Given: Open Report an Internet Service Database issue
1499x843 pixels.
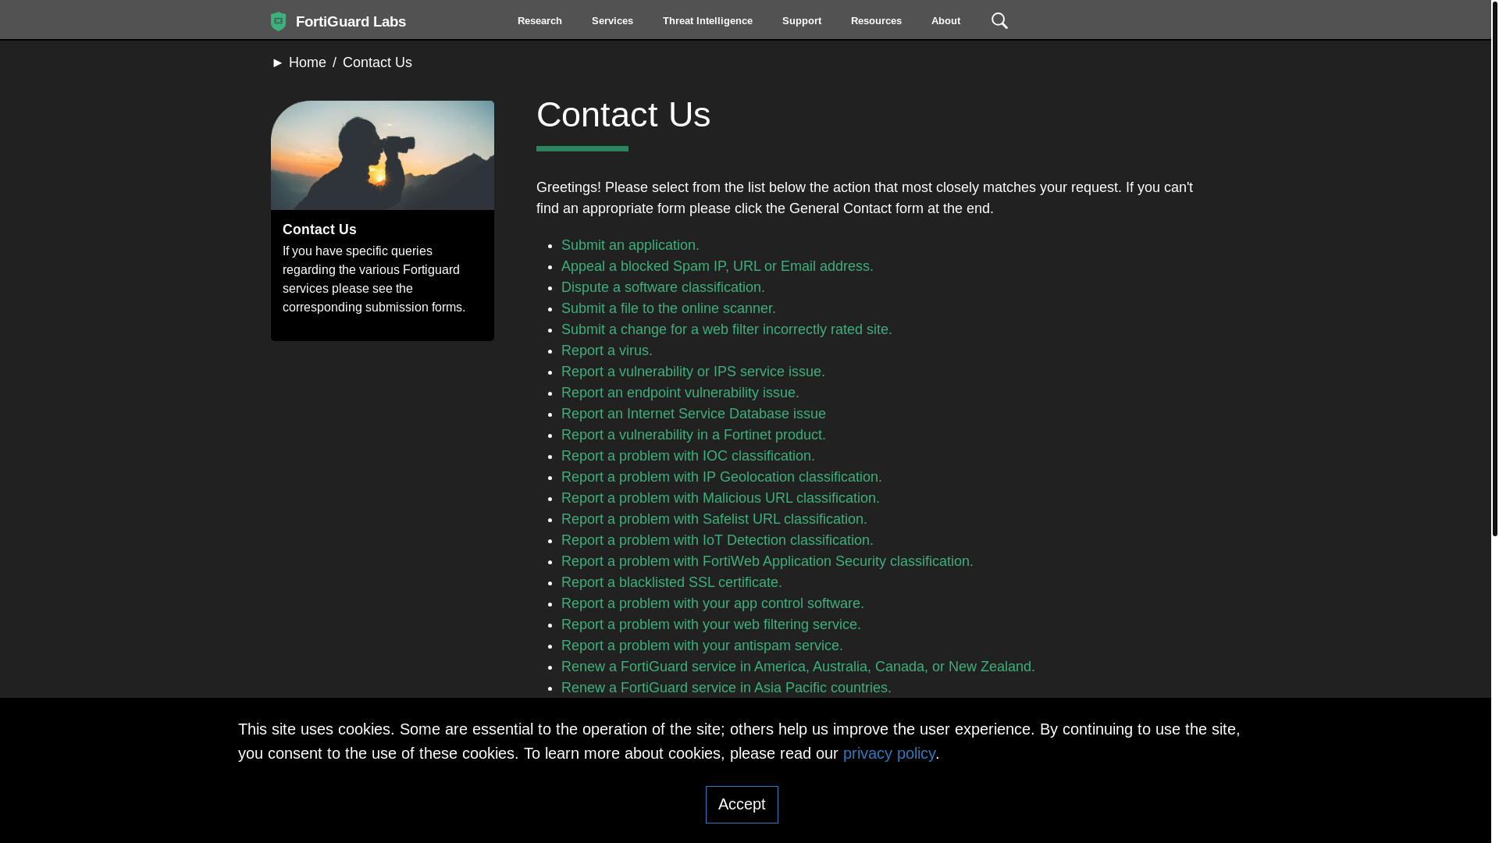Looking at the screenshot, I should pos(693,414).
